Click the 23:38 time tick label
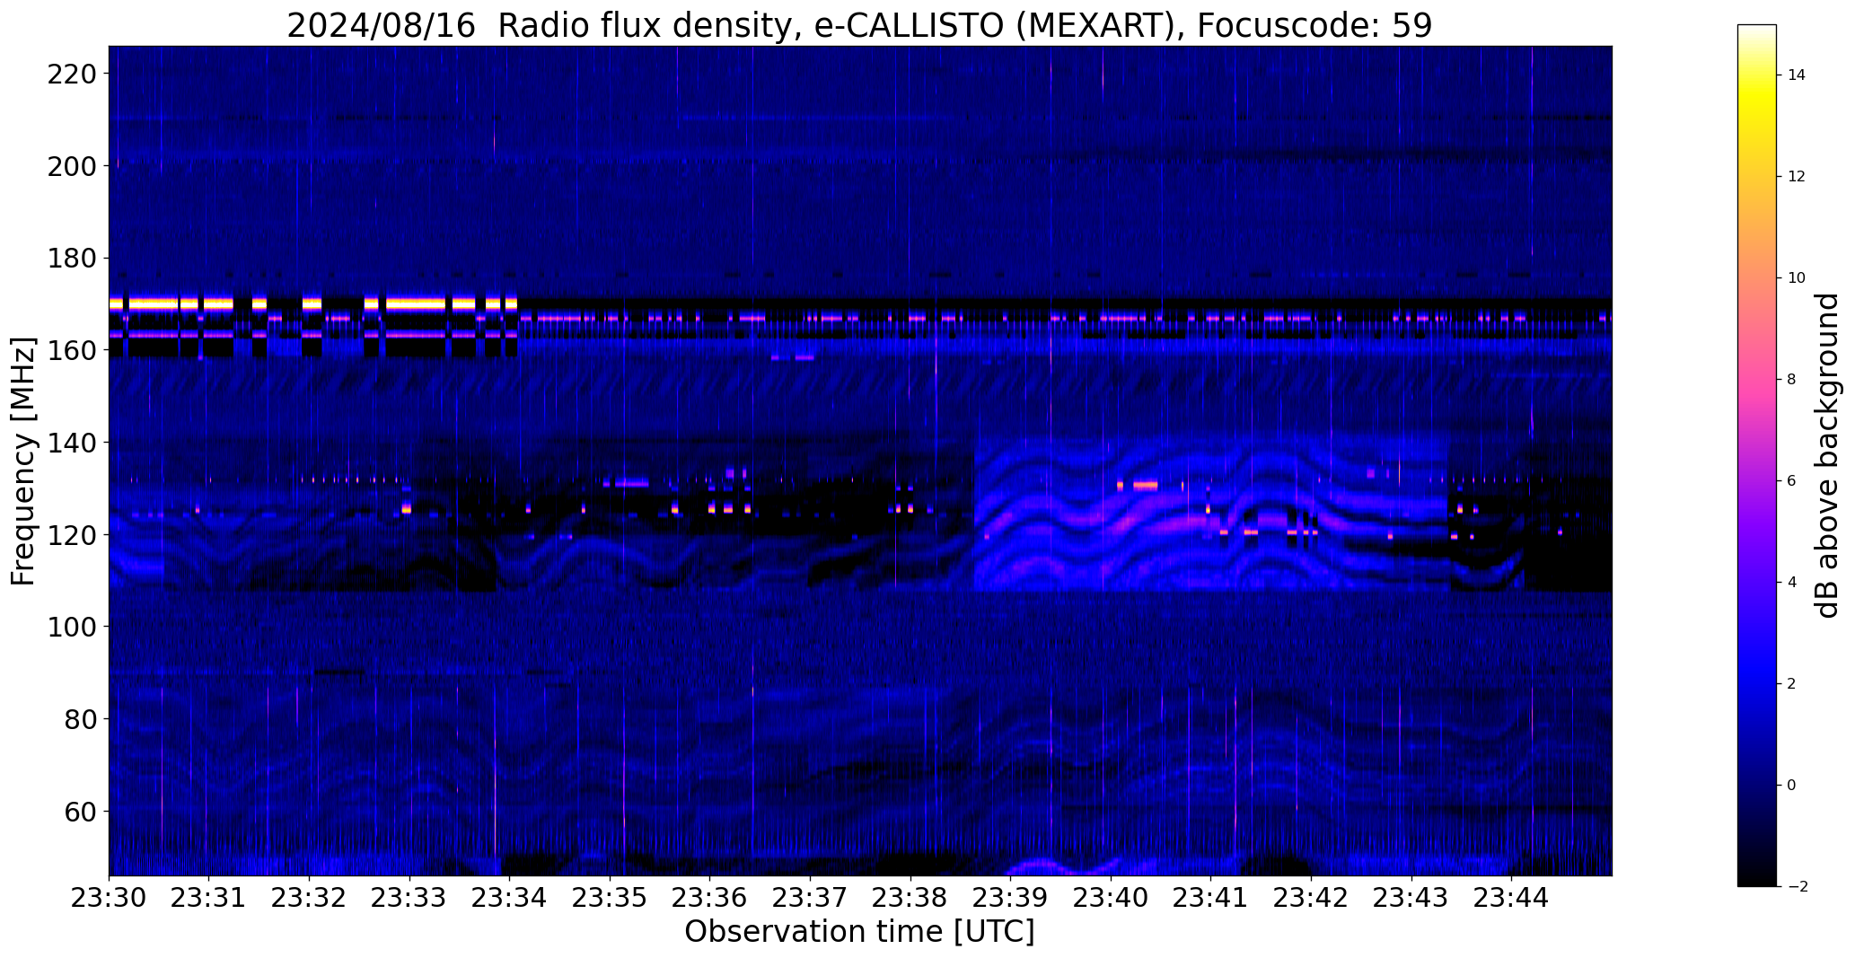Viewport: 1855px width, 958px height. click(x=910, y=898)
